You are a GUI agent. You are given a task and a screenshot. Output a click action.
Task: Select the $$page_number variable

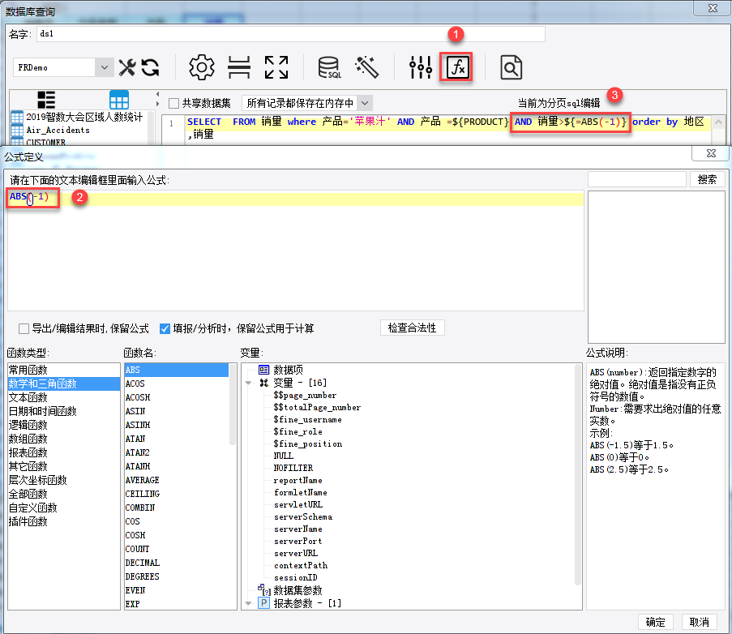pos(305,396)
